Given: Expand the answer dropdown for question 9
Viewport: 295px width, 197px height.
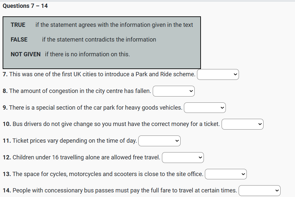Looking at the screenshot, I should click(x=205, y=108).
